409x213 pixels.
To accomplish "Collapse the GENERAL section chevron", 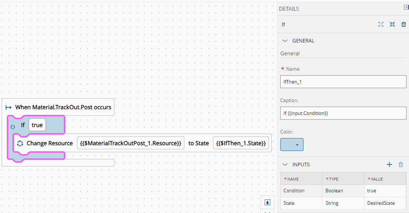I will pos(285,41).
